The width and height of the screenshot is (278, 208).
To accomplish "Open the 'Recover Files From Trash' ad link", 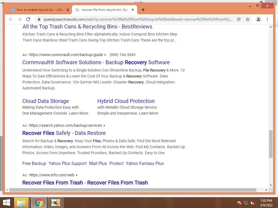I will tap(85, 183).
